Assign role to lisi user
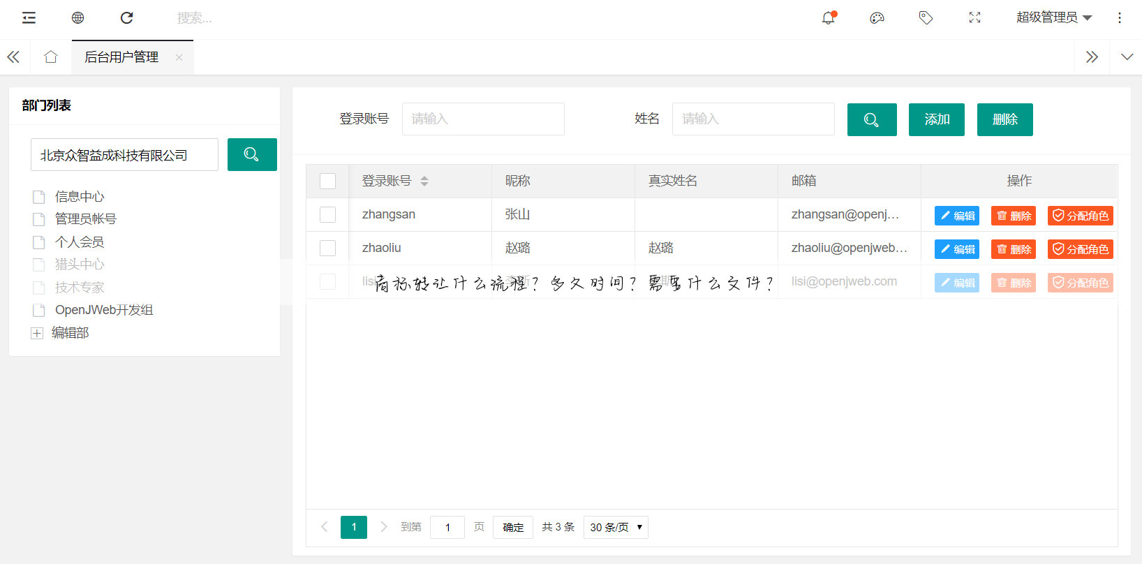This screenshot has height=564, width=1142. coord(1081,283)
